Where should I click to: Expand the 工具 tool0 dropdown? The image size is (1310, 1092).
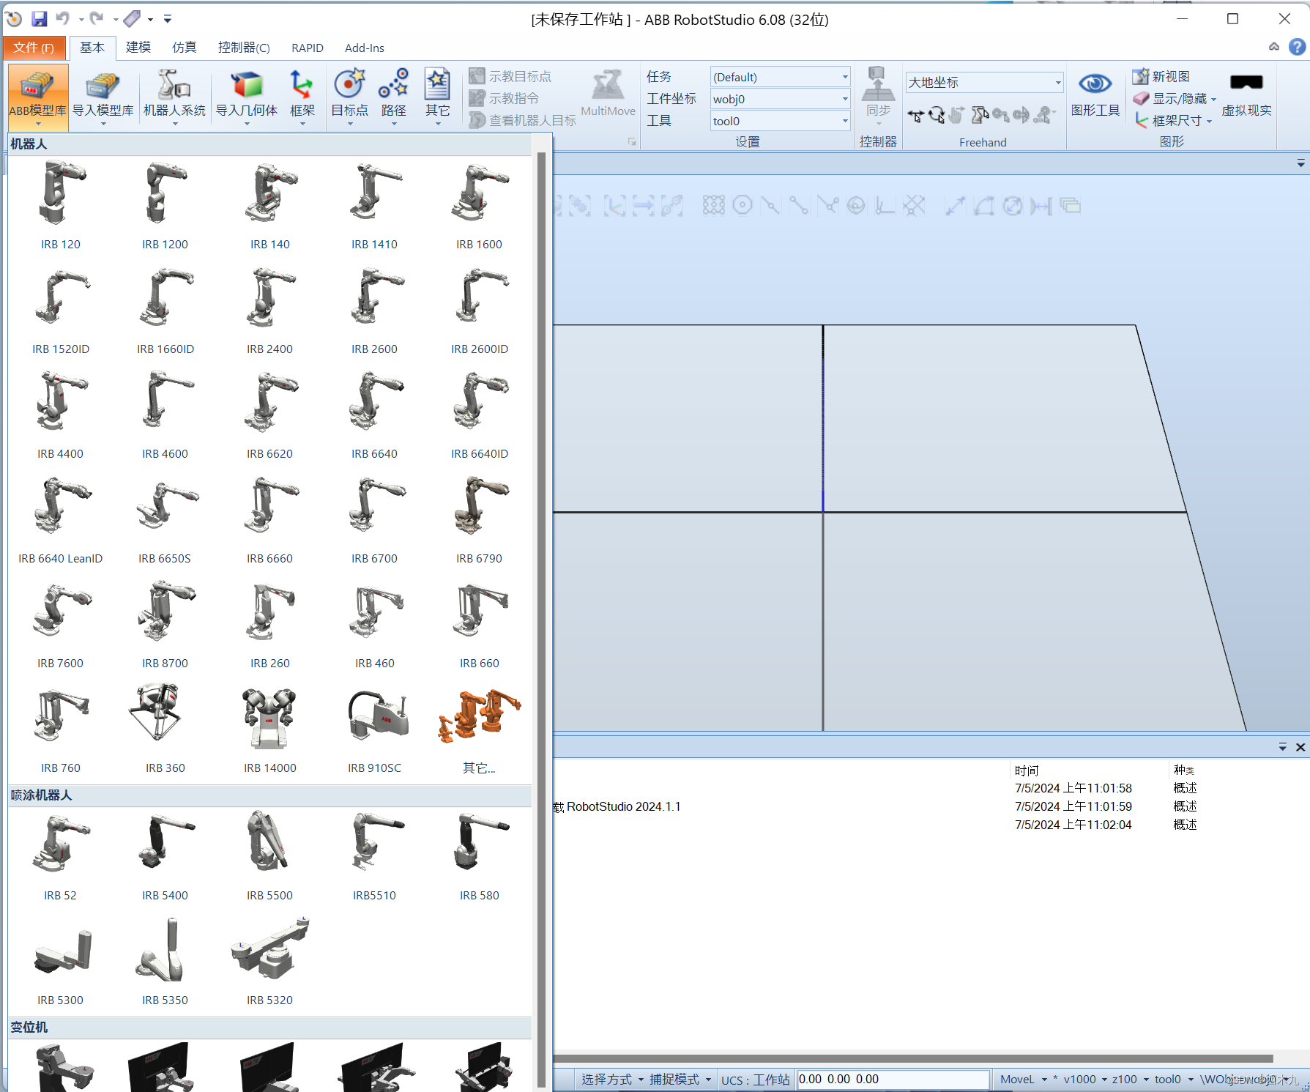tap(844, 121)
